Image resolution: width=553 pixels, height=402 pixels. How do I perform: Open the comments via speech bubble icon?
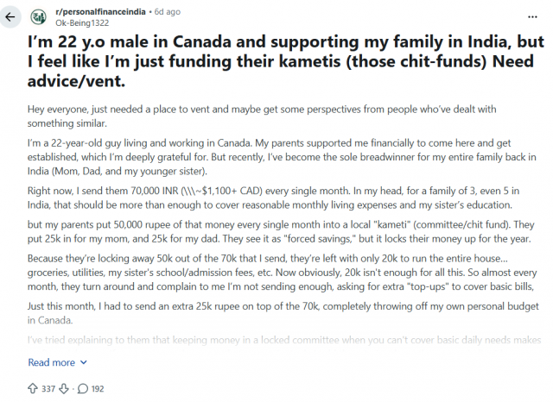pos(83,388)
